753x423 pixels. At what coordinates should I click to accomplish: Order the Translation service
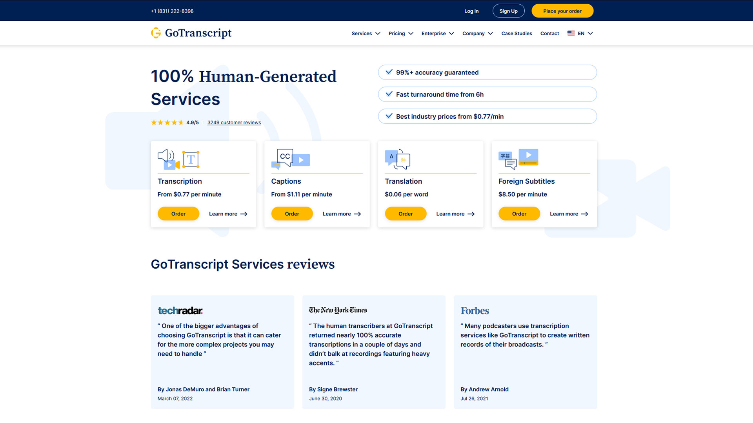[406, 213]
